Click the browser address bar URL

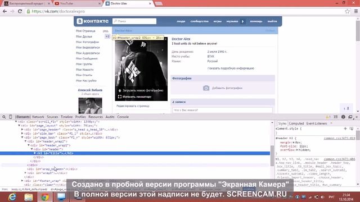58,11
